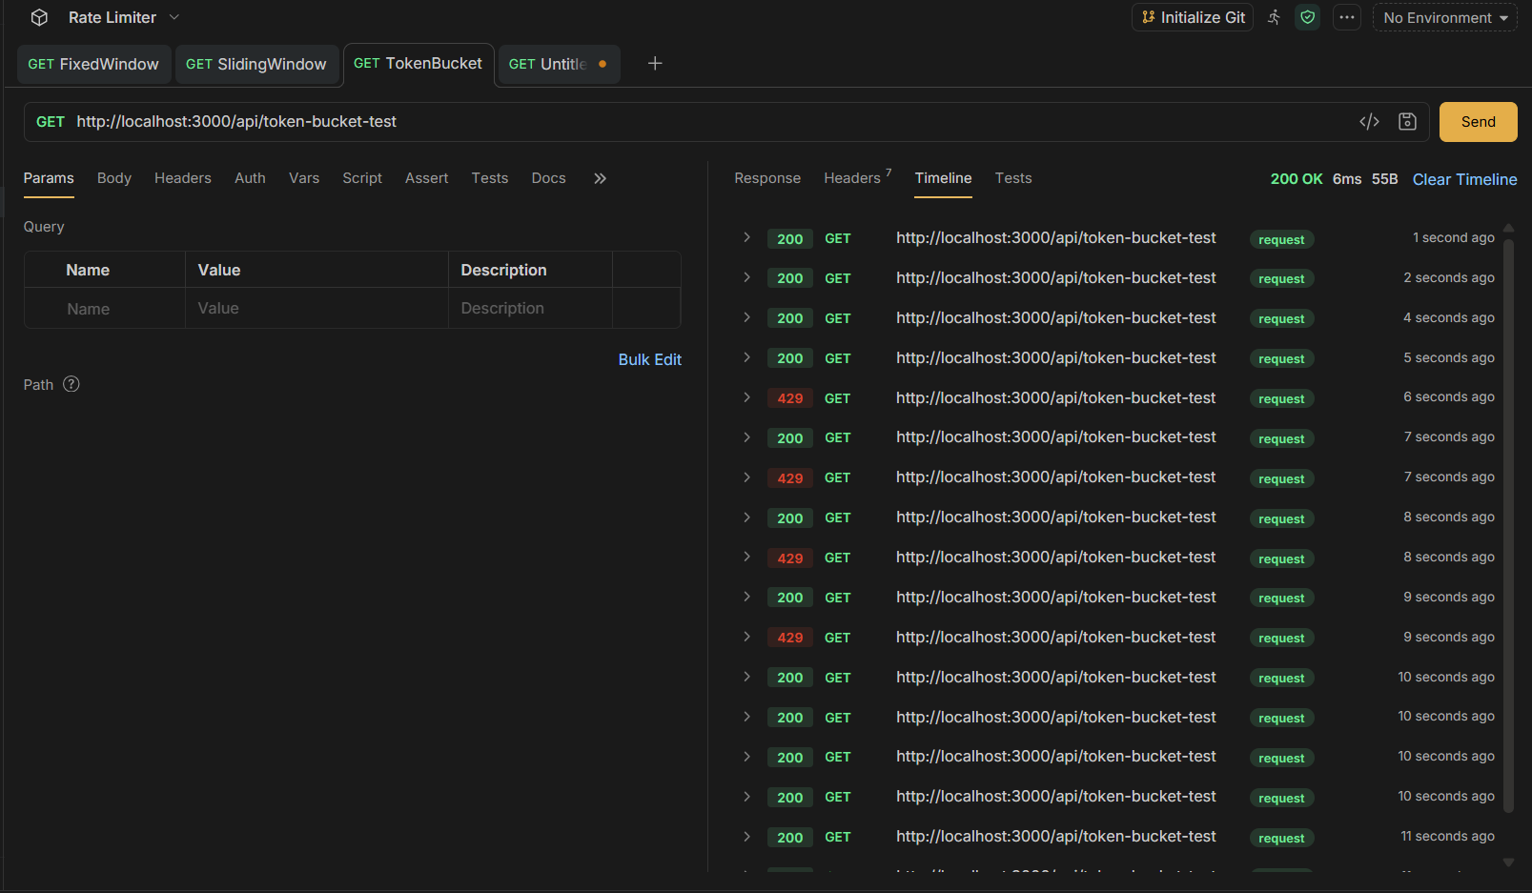Screen dimensions: 1532x893
Task: Click the generate code icon in URL bar
Action: click(x=1369, y=121)
